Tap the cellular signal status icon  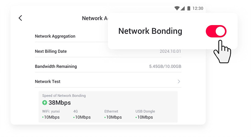point(183,8)
